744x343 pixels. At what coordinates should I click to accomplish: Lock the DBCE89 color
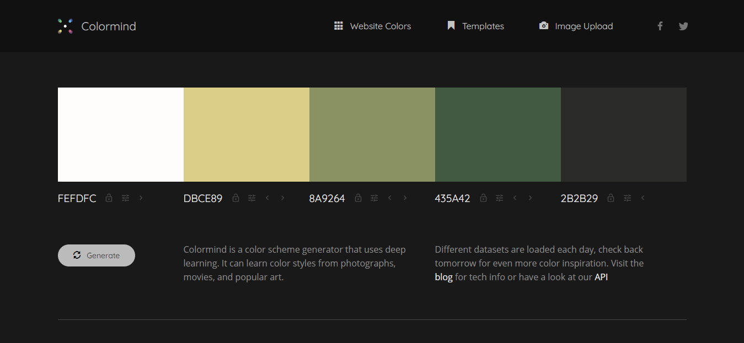(236, 198)
